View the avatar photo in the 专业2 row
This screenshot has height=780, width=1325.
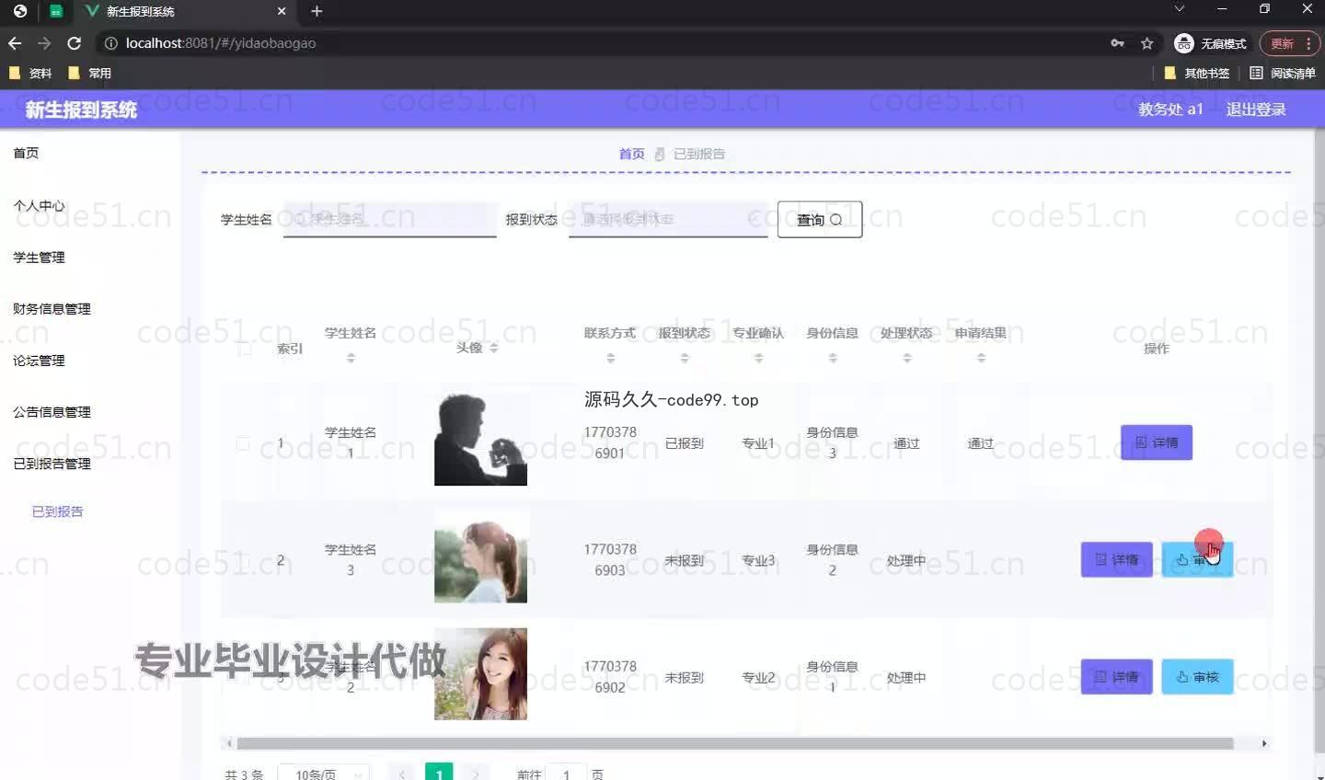pyautogui.click(x=480, y=674)
